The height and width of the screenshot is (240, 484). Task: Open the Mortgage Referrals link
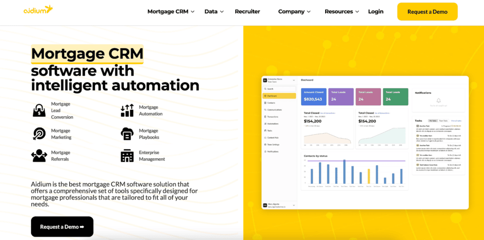point(60,156)
